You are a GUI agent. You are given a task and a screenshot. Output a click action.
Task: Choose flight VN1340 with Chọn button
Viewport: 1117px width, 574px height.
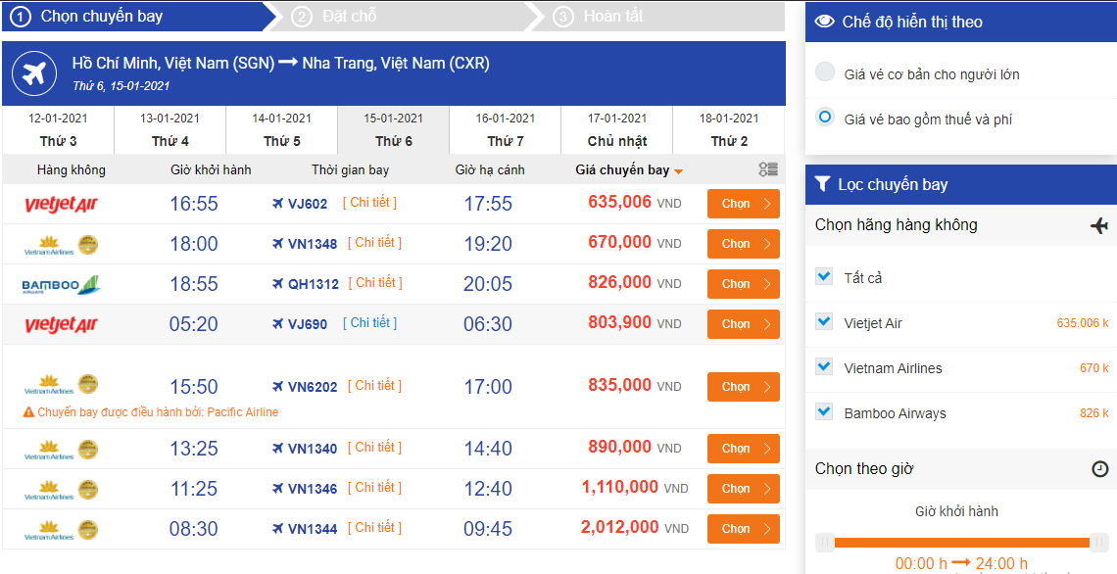[x=744, y=448]
